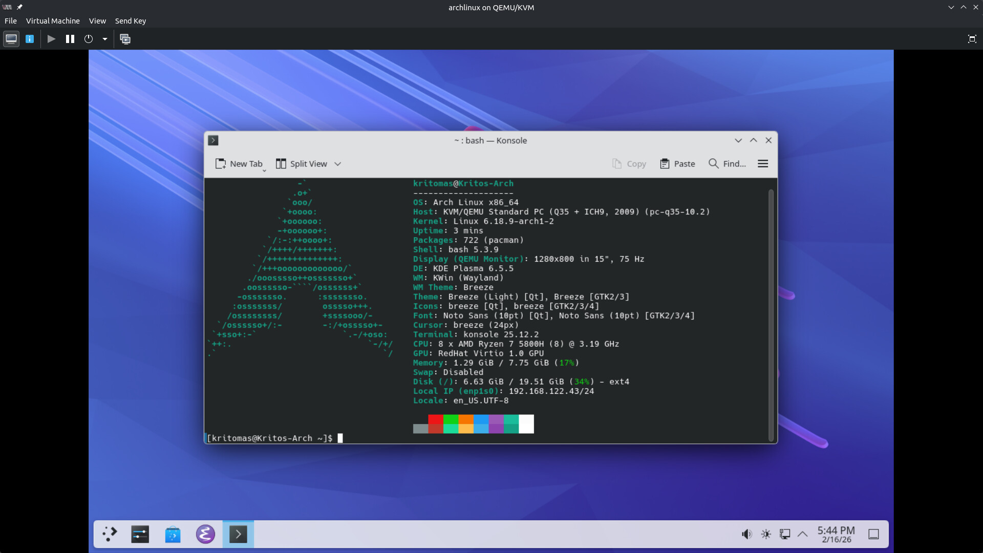Open the KDE application launcher
Screen dimensions: 983x553
(x=110, y=534)
